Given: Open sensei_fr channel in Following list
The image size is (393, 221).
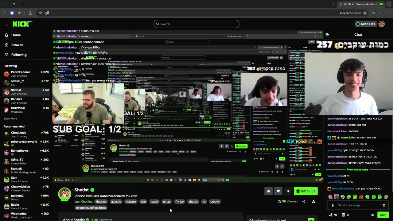Looking at the screenshot, I should (26, 83).
